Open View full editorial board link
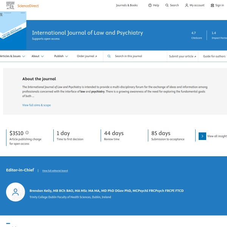 click(55, 171)
